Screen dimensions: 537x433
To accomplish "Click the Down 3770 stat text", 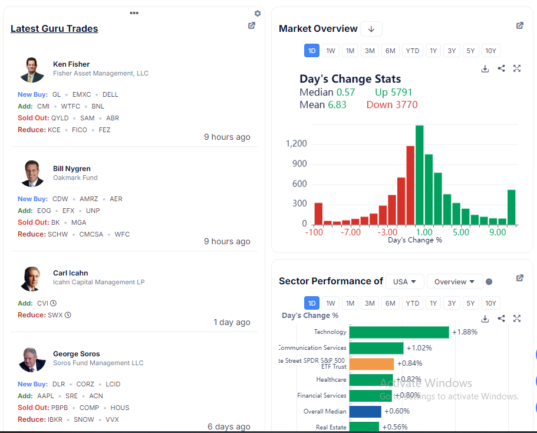I will pyautogui.click(x=392, y=104).
